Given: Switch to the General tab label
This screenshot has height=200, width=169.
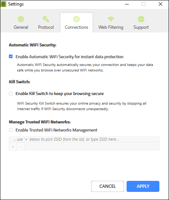Looking at the screenshot, I should [21, 27].
